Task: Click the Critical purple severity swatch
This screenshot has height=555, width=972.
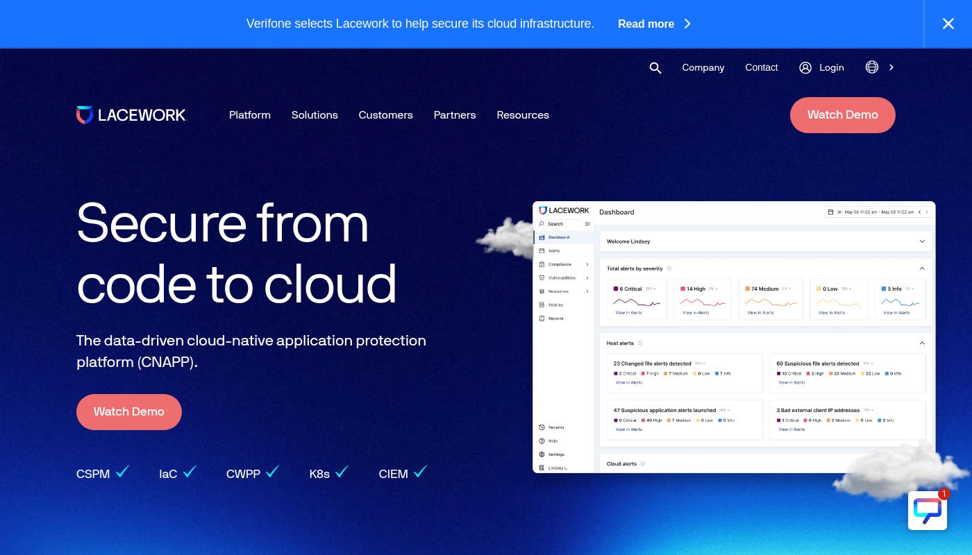Action: pos(615,289)
